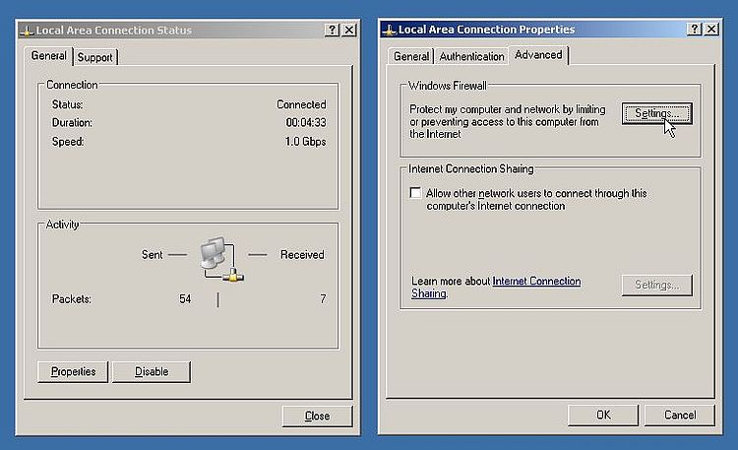Close the Local Area Connection Status window
The image size is (738, 450).
(x=348, y=31)
